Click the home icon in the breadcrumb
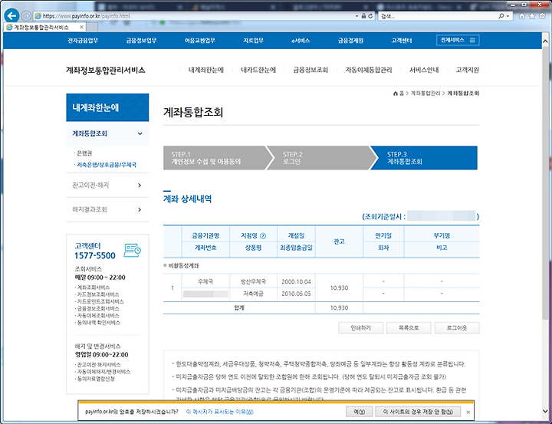Image resolution: width=552 pixels, height=424 pixels. (x=396, y=94)
